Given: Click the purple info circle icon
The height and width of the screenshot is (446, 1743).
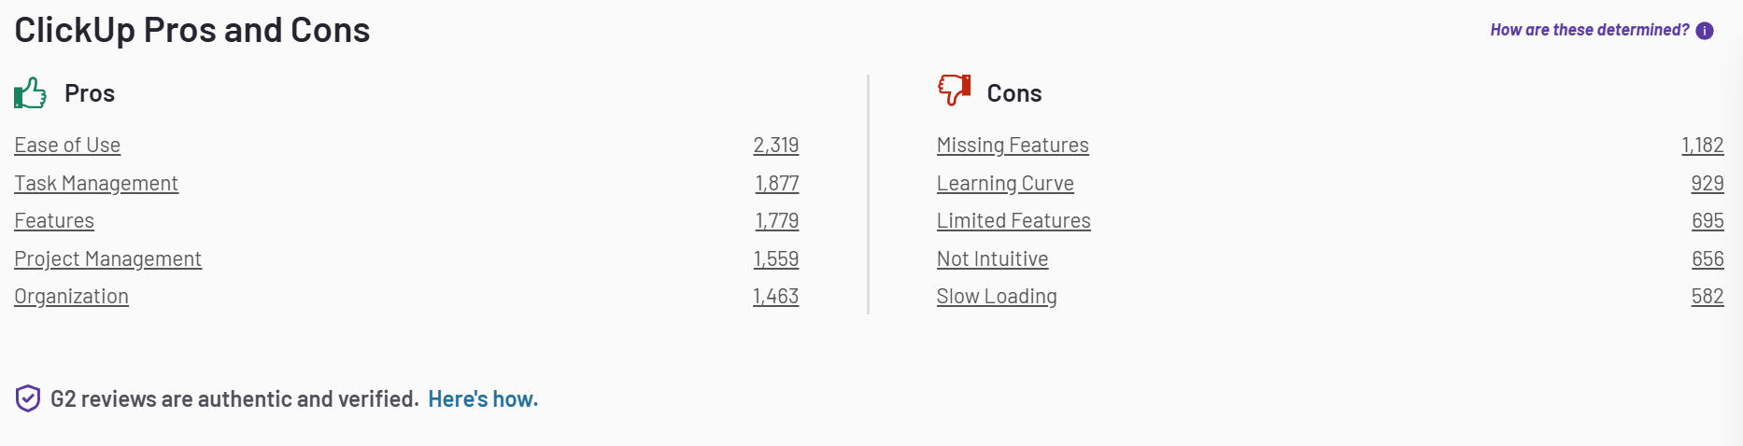Looking at the screenshot, I should tap(1705, 31).
